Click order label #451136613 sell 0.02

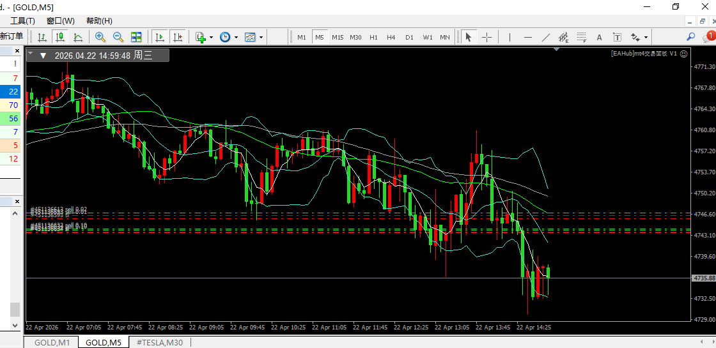58,209
